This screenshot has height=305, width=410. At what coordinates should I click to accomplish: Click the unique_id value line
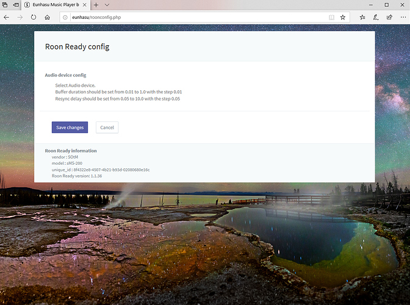(x=101, y=170)
